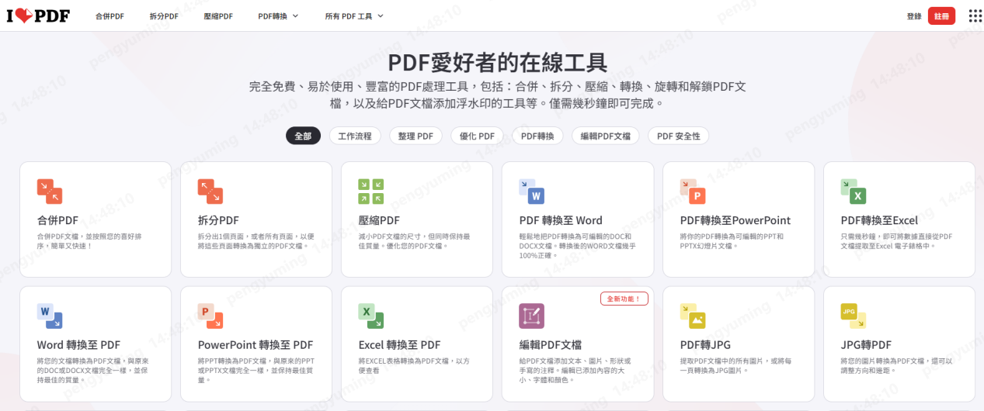Open 合併PDF in the top navigation
Image resolution: width=984 pixels, height=411 pixels.
coord(110,16)
